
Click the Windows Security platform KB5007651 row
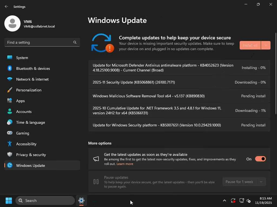(179, 125)
